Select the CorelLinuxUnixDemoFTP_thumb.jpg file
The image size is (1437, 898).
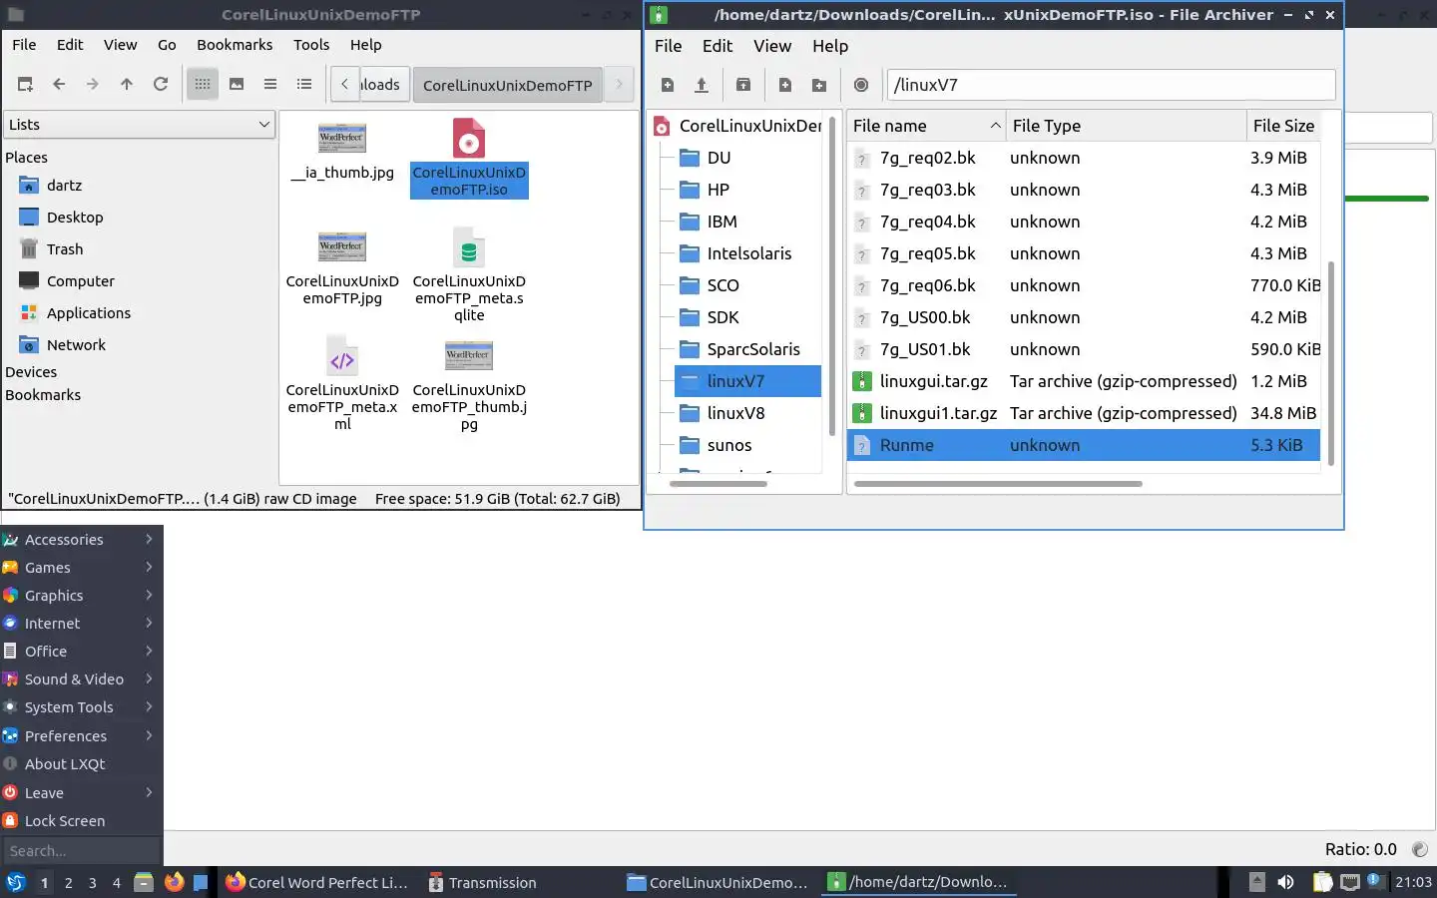(469, 383)
